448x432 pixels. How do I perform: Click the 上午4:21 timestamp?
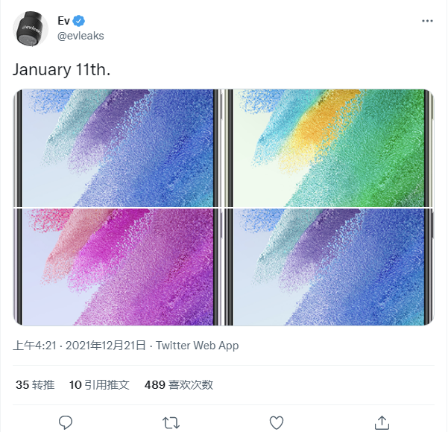pyautogui.click(x=34, y=346)
